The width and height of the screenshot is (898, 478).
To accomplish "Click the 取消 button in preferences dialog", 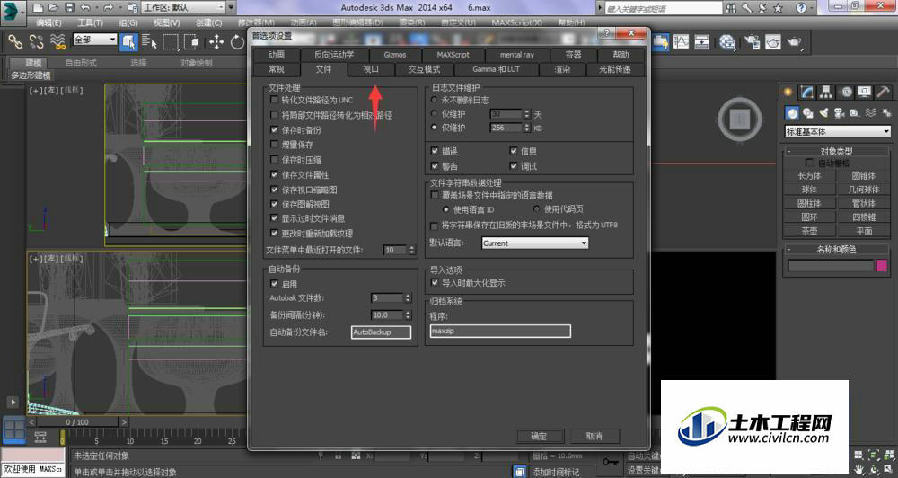I will 594,436.
